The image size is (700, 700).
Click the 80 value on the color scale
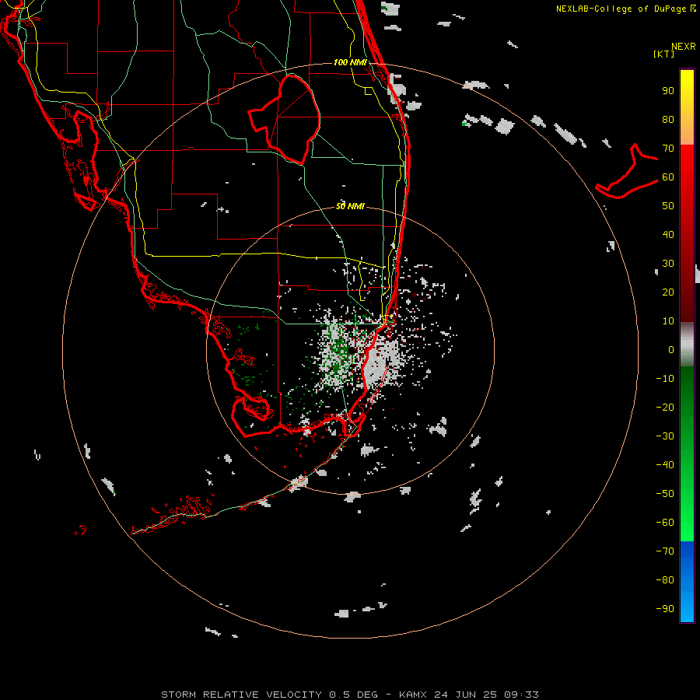tap(668, 119)
